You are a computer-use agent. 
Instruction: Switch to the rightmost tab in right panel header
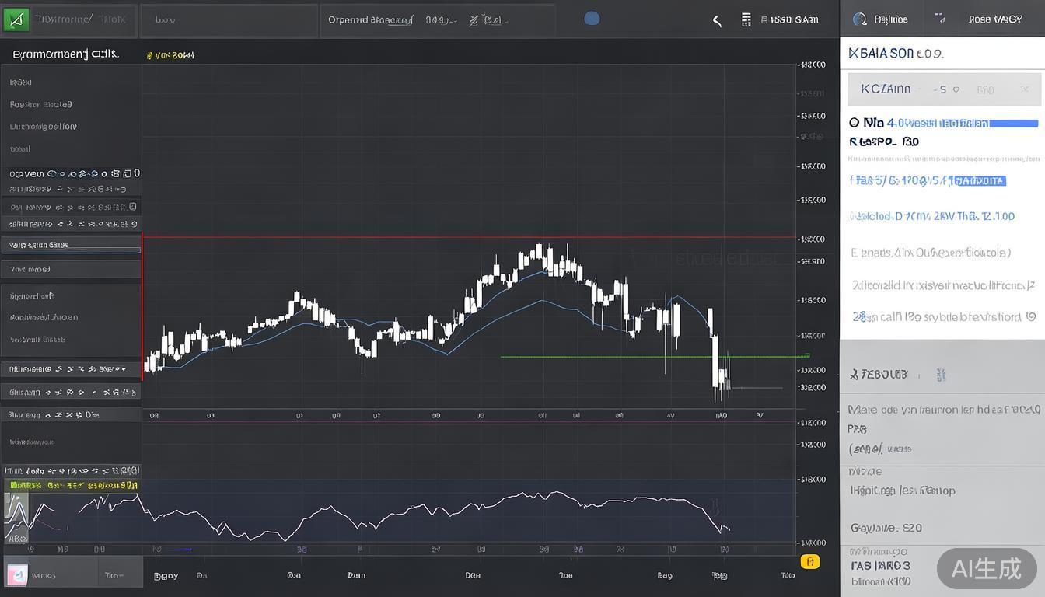pos(995,19)
